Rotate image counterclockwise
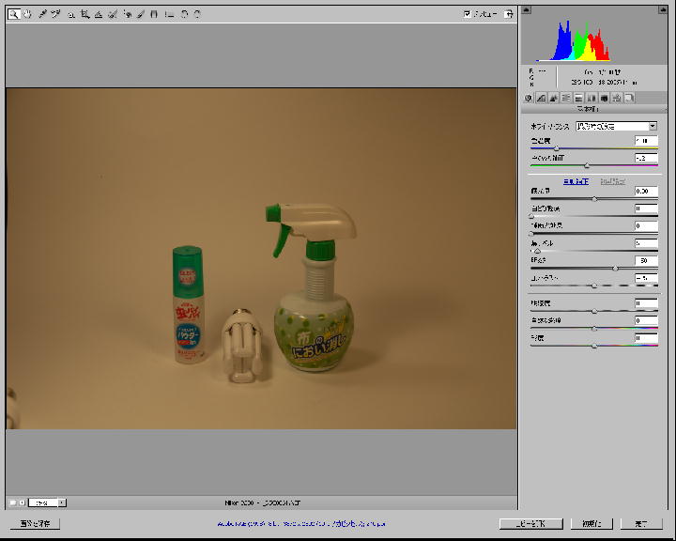Viewport: 676px width, 541px height. click(184, 14)
